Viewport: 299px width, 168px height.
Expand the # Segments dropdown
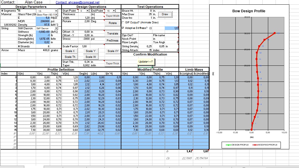coord(56,11)
